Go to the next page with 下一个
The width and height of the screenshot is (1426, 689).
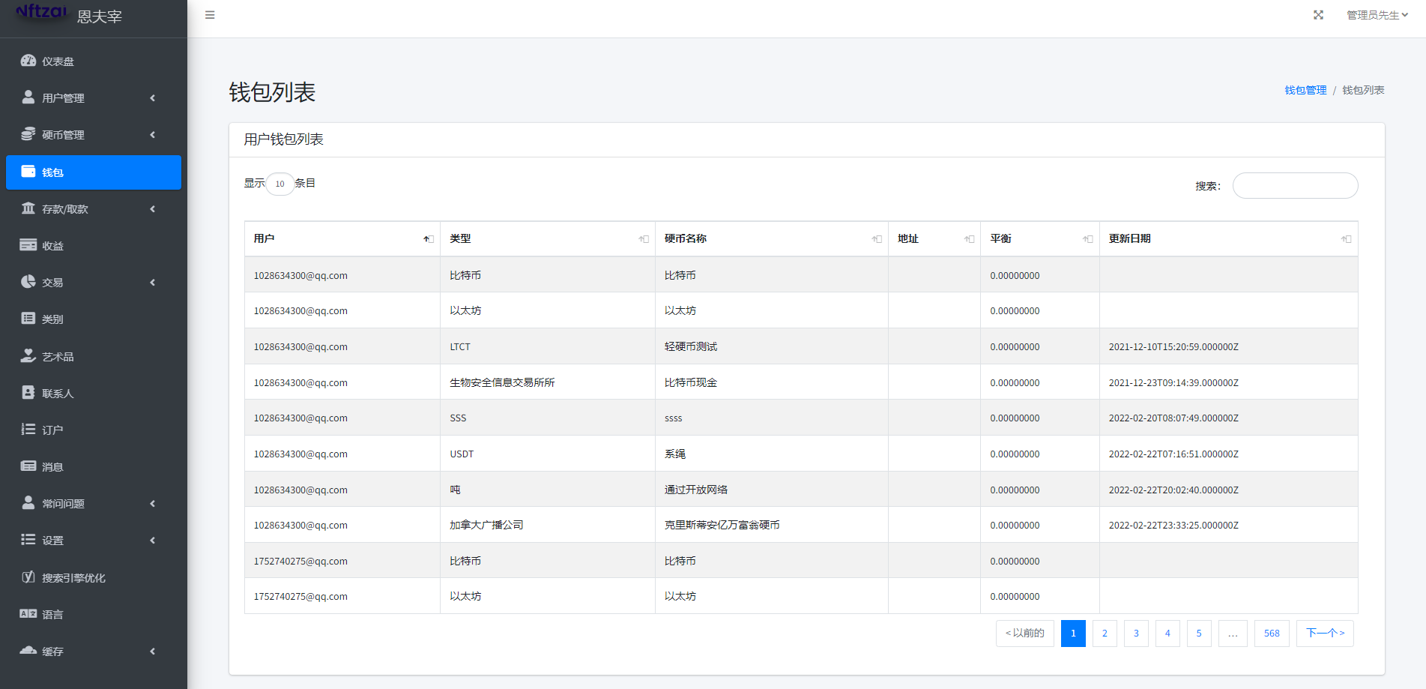tap(1324, 634)
